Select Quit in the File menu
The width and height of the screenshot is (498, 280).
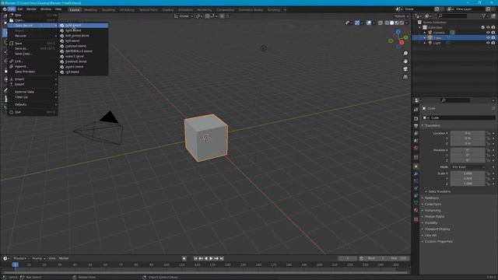coord(33,112)
